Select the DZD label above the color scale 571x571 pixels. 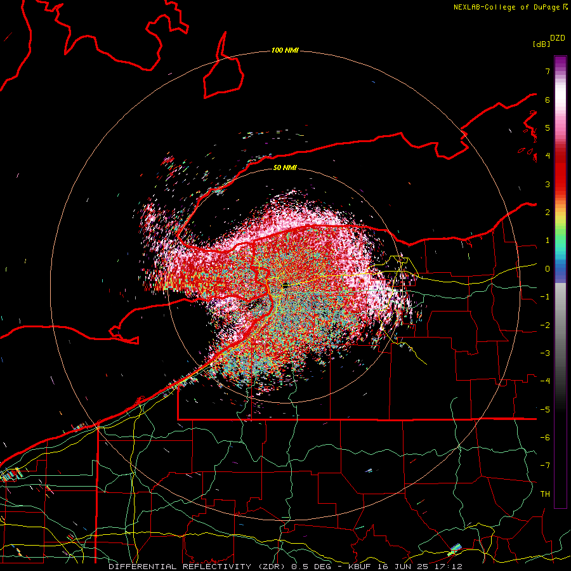pos(558,38)
